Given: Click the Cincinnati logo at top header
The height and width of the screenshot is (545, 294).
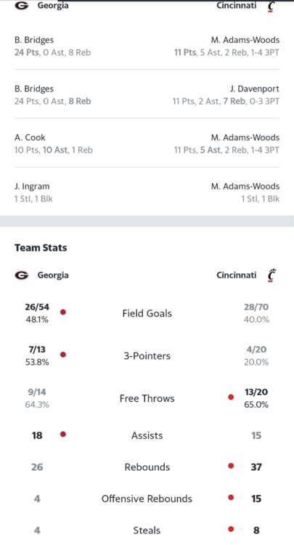Looking at the screenshot, I should pos(271,7).
